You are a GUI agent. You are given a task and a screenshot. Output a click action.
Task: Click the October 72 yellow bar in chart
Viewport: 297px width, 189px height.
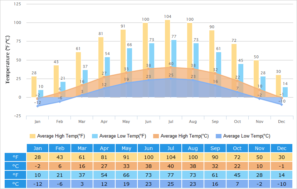[x=234, y=71]
